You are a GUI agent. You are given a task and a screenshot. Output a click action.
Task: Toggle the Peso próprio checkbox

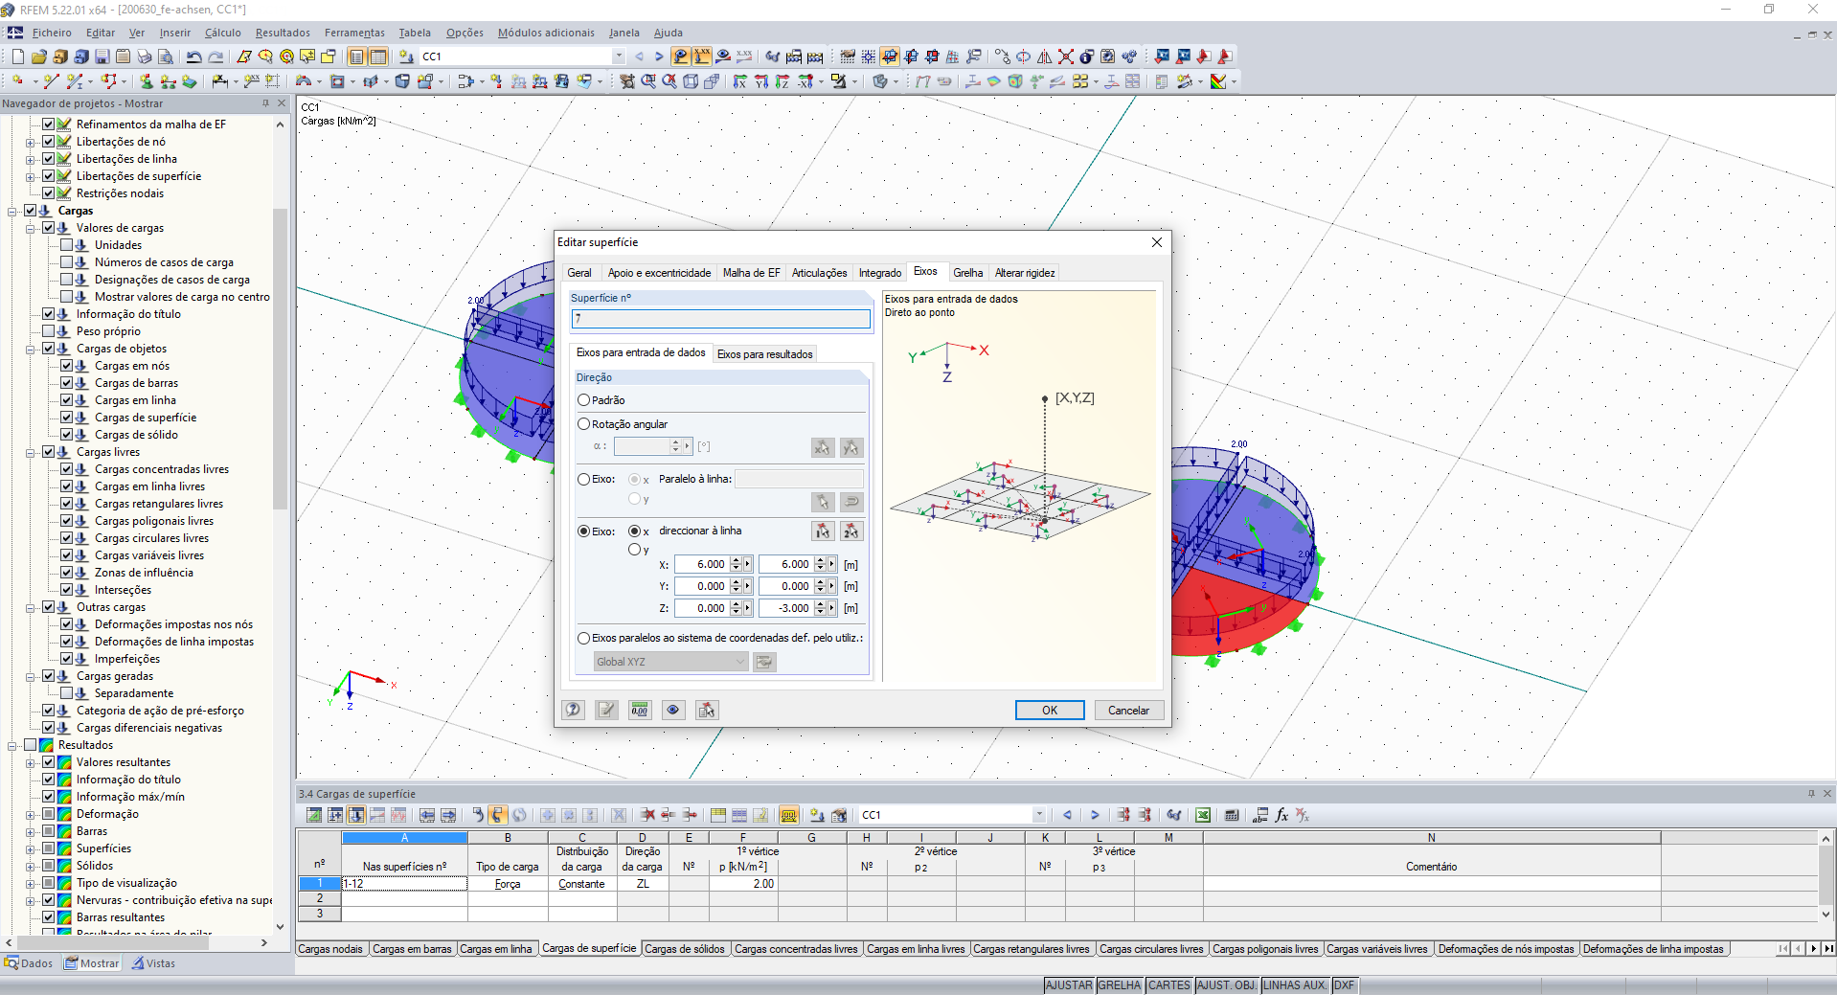pyautogui.click(x=48, y=331)
